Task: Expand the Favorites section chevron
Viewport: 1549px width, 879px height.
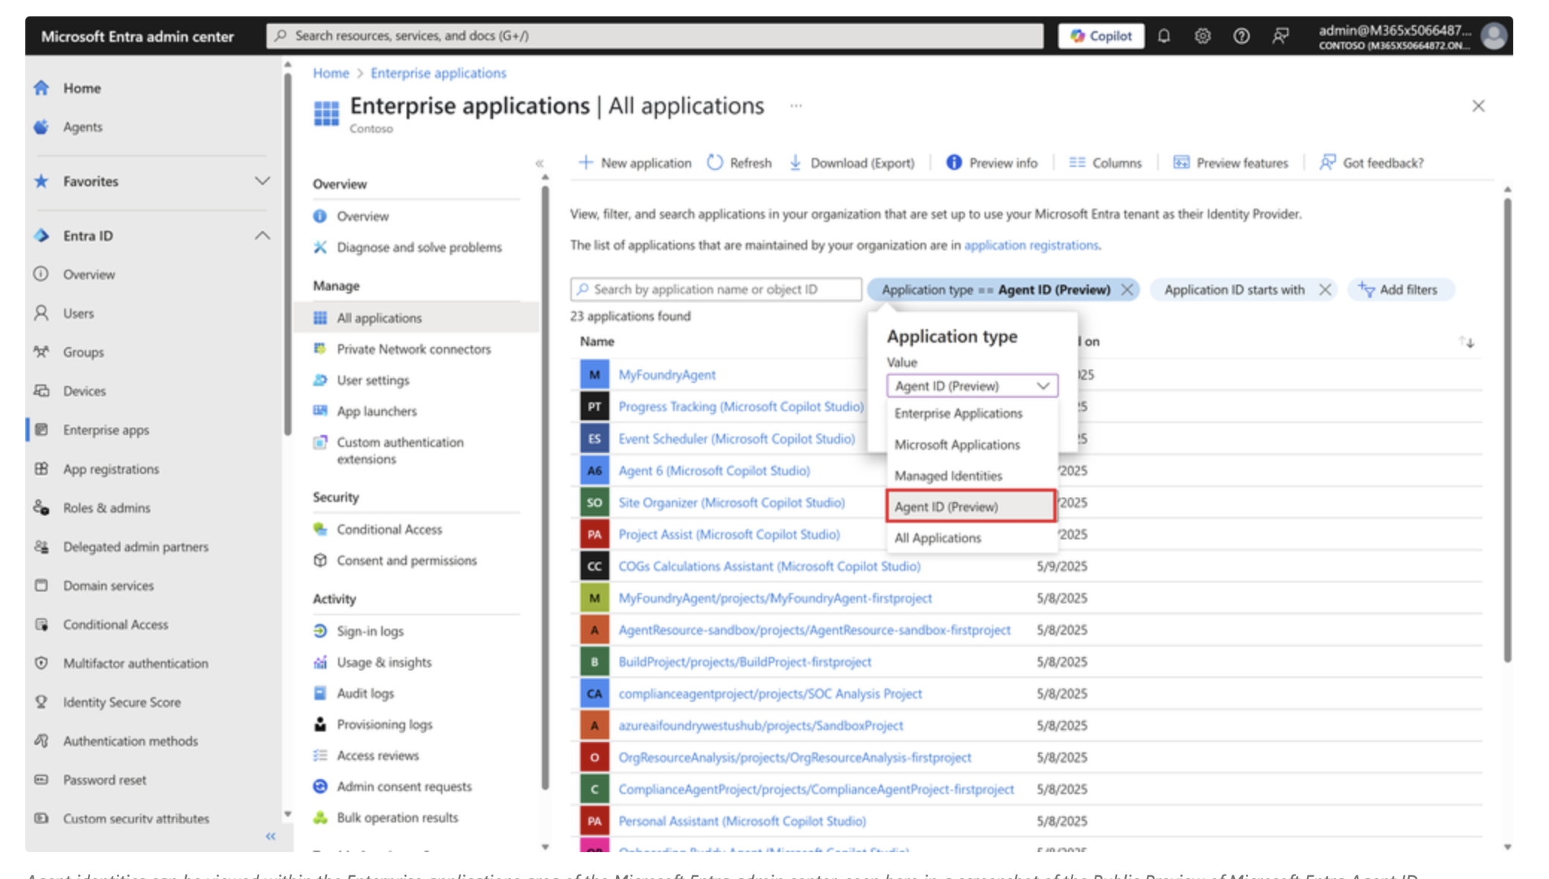Action: [262, 181]
